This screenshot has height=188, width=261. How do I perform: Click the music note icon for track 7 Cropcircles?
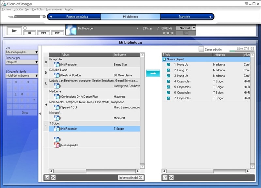click(168, 98)
